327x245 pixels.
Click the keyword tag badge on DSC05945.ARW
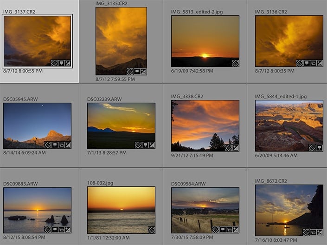click(x=47, y=145)
